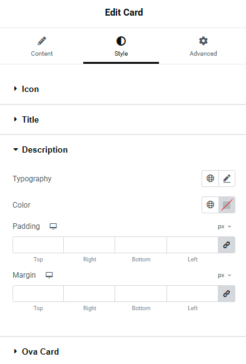246x364 pixels.
Task: Toggle the Padding linked values button
Action: [x=227, y=245]
